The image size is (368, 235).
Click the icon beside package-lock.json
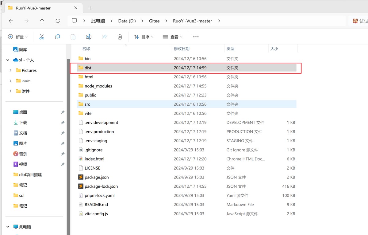81,186
